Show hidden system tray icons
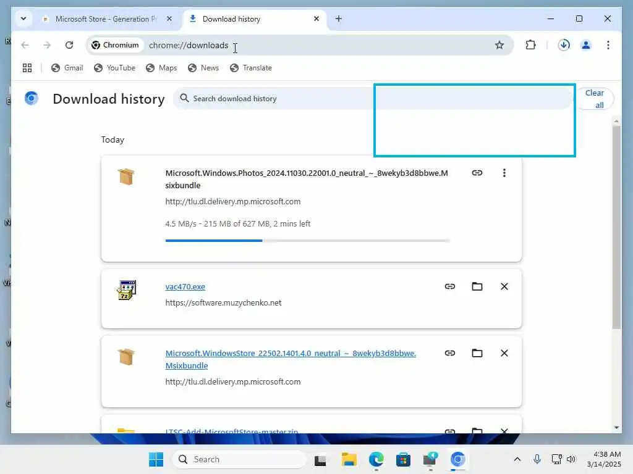 tap(517, 459)
